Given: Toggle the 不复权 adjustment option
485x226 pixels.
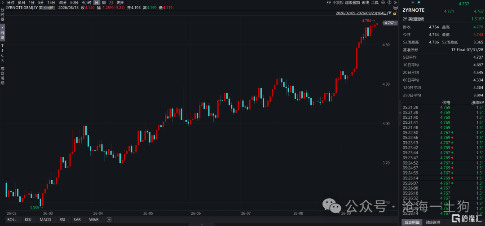Looking at the screenshot, I should (338, 3).
